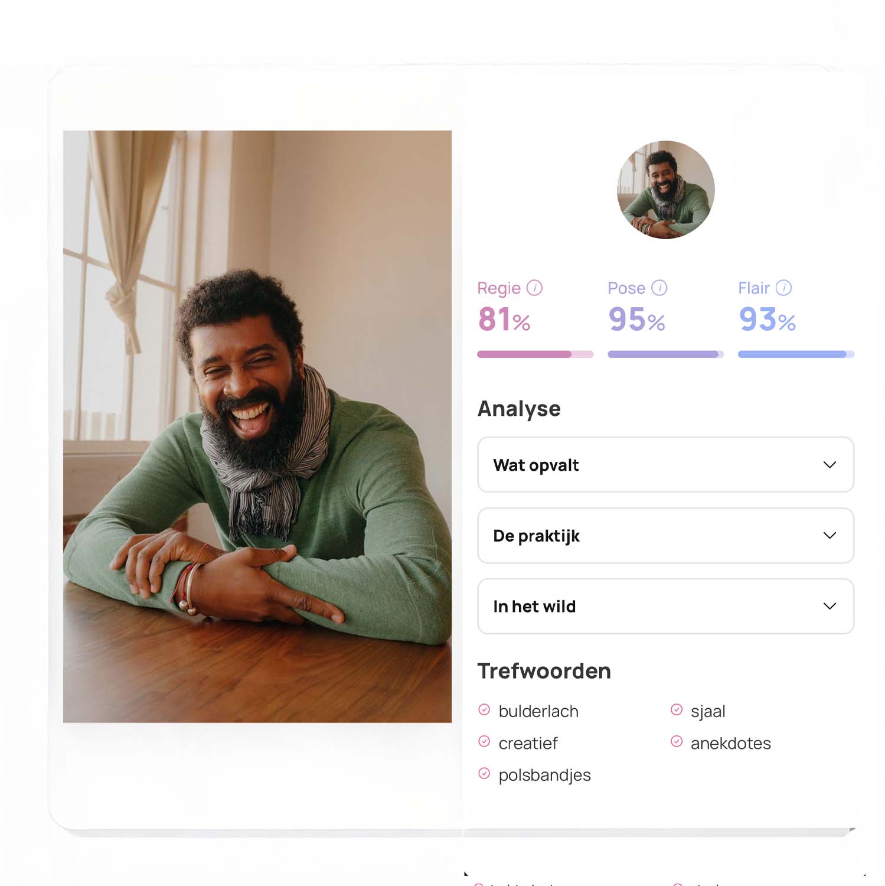Open the large portrait photo
The height and width of the screenshot is (886, 885).
(x=257, y=426)
